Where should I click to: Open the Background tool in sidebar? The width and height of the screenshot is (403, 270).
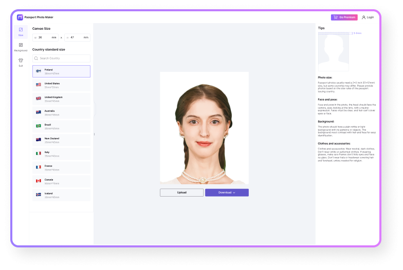[x=21, y=47]
